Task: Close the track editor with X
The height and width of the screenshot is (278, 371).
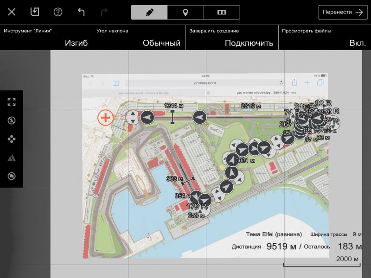Action: [12, 13]
